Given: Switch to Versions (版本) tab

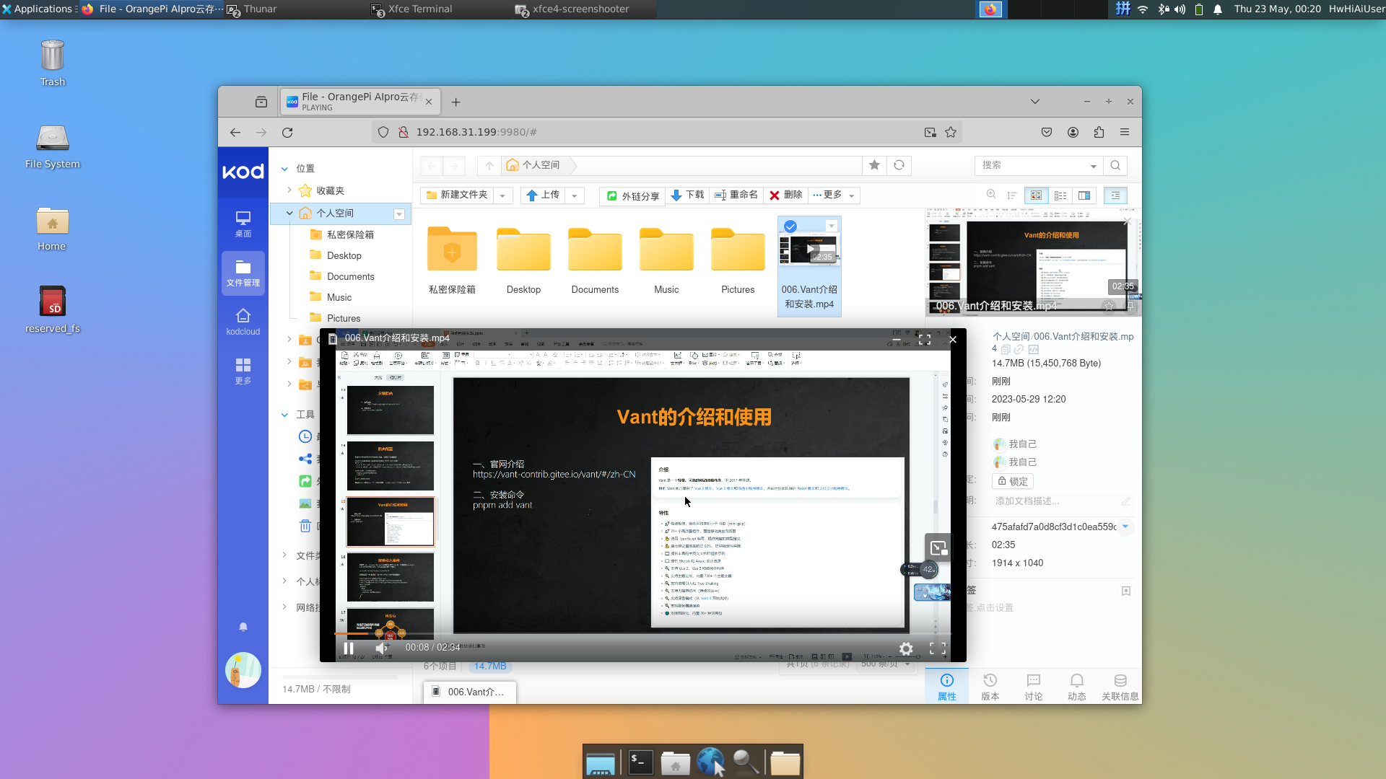Looking at the screenshot, I should coord(990,686).
